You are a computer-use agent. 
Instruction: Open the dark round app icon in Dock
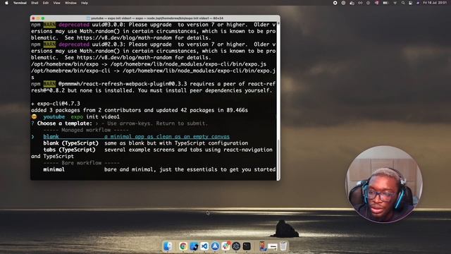[236, 246]
